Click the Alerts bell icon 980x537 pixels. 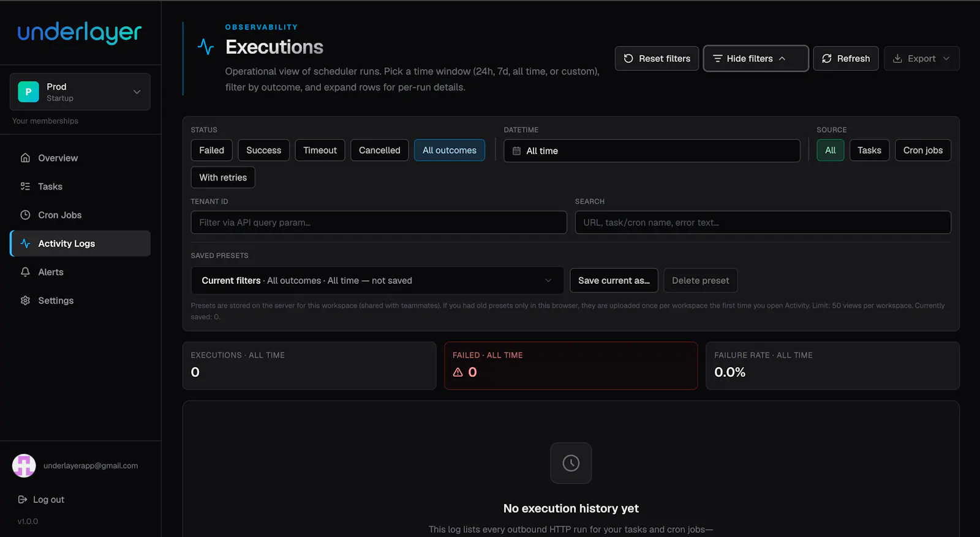click(x=25, y=272)
